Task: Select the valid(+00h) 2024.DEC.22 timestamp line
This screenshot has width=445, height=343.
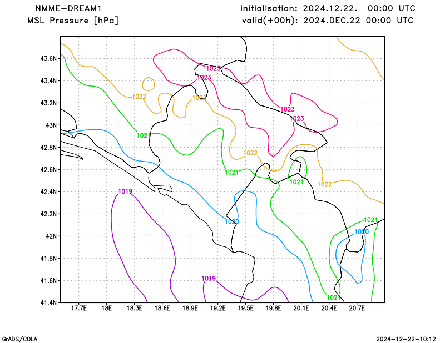Action: click(328, 21)
